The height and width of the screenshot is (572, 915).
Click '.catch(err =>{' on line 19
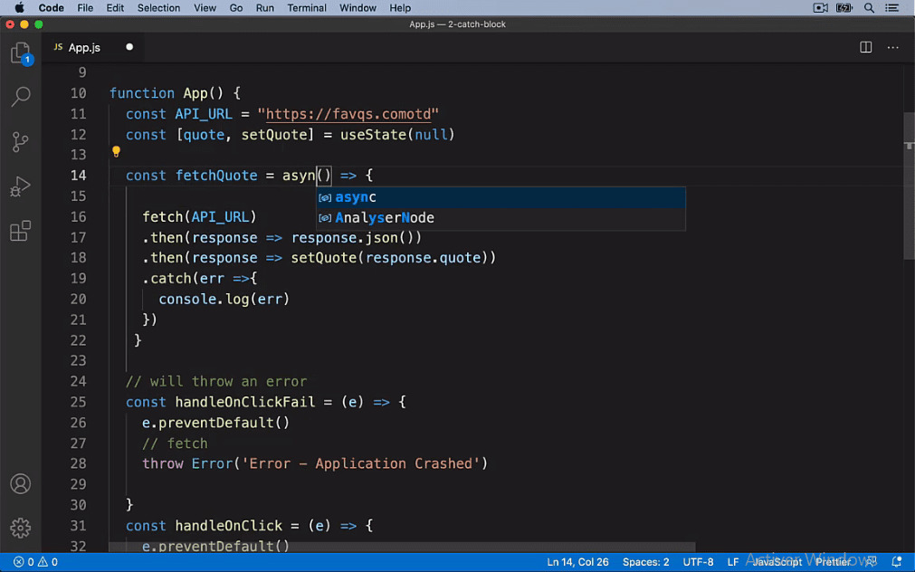tap(200, 279)
